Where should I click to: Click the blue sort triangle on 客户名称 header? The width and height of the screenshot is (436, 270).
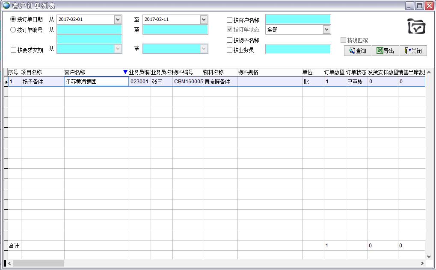click(x=125, y=72)
